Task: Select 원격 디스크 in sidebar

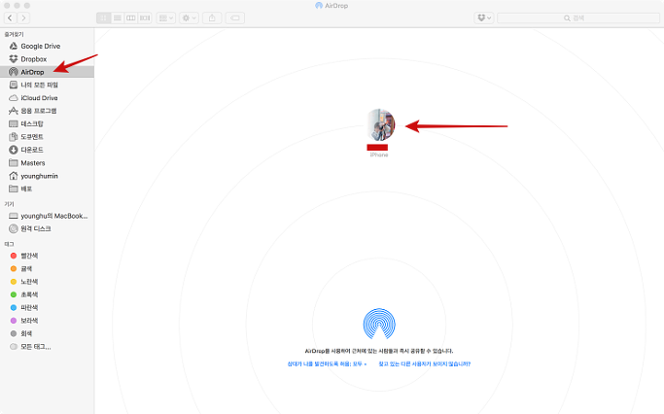Action: 47,228
